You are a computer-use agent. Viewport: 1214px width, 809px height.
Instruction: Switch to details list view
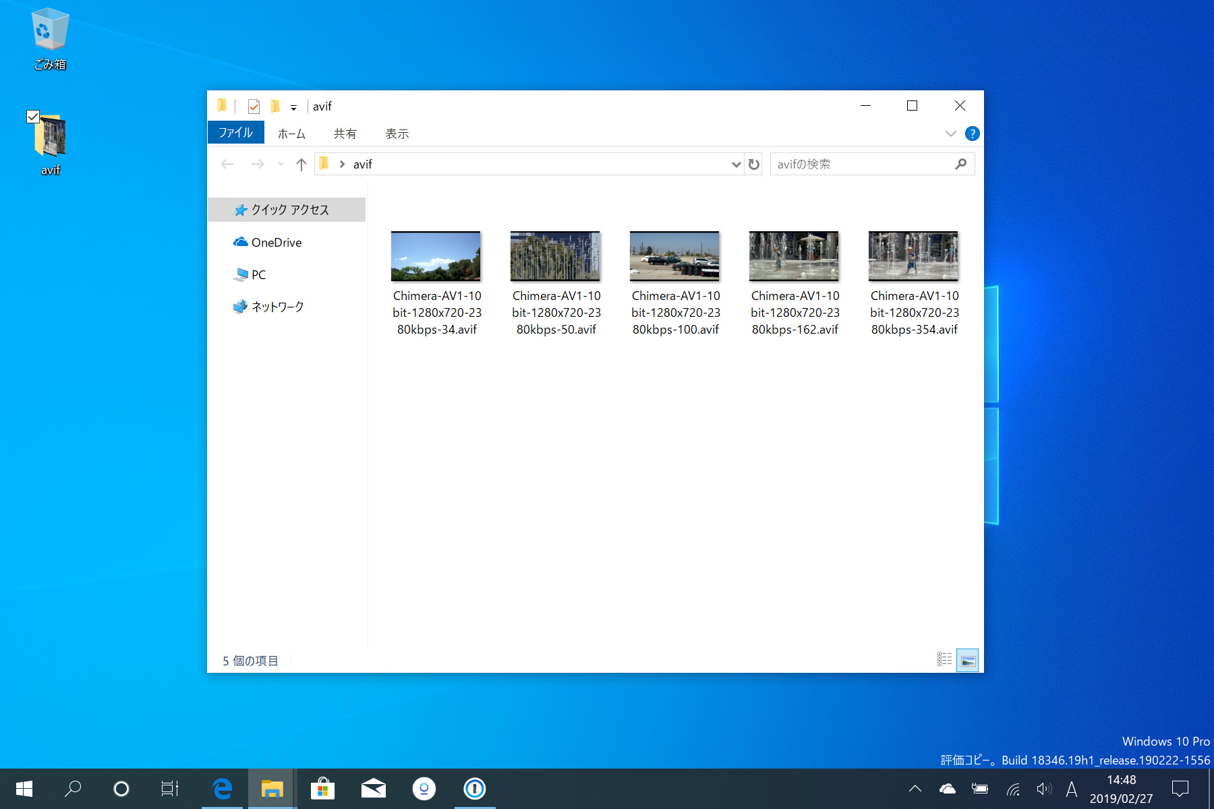(944, 660)
